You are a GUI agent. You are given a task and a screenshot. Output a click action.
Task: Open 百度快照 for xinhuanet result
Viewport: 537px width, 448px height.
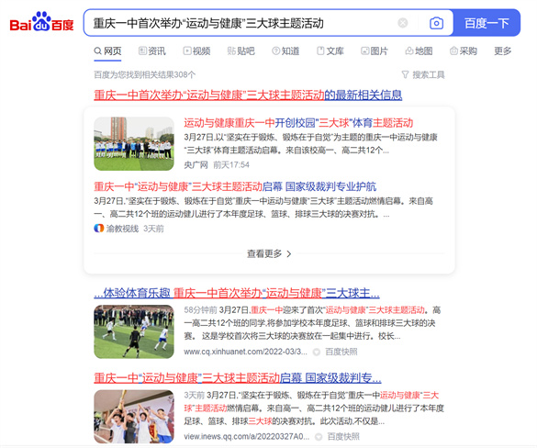click(336, 352)
